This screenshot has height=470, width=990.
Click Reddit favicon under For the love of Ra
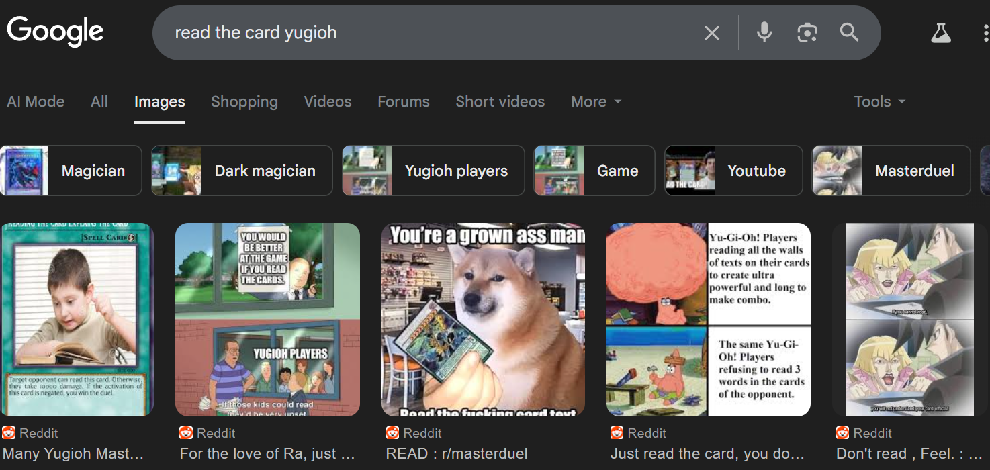click(186, 433)
